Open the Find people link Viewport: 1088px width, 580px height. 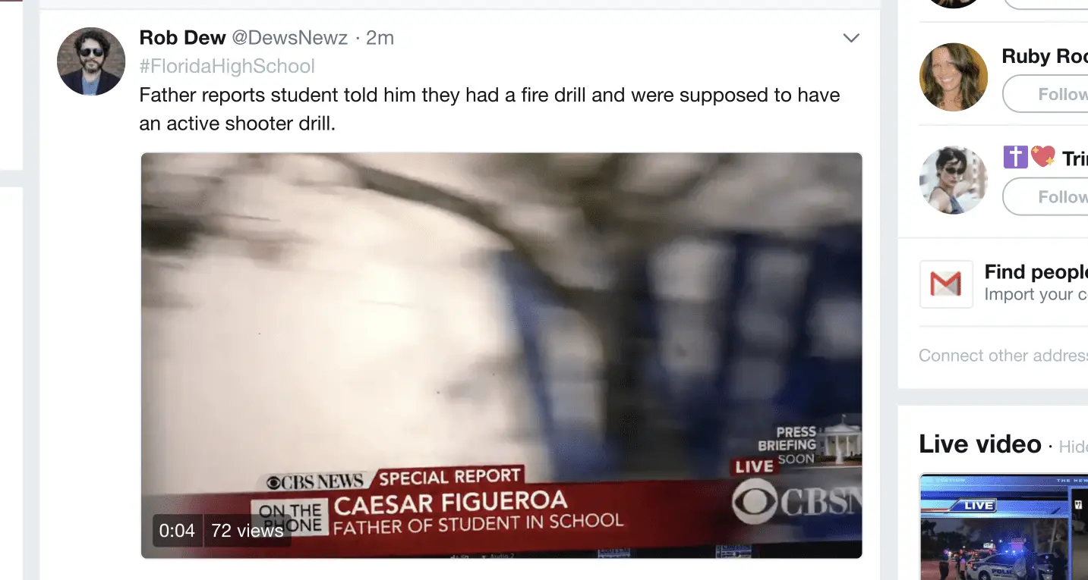(1036, 271)
